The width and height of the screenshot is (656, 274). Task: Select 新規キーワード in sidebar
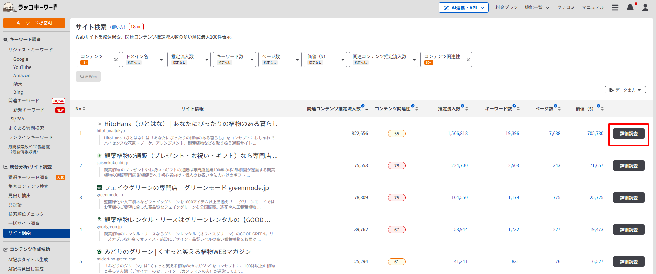coord(29,110)
